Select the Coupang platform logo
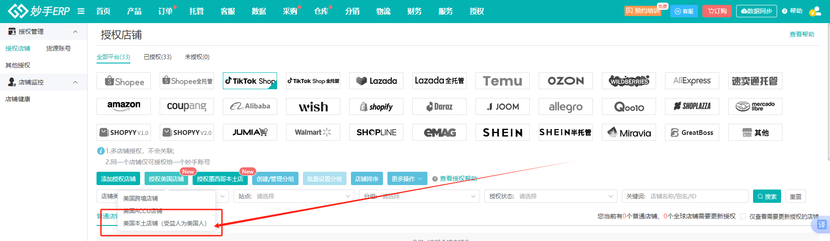Viewport: 830px width, 241px height. [187, 107]
